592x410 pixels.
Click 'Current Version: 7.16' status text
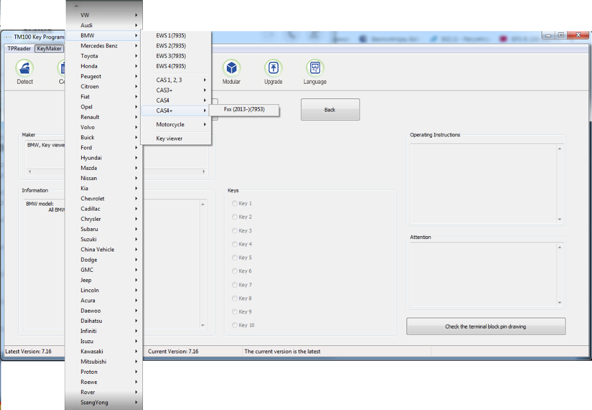point(173,352)
